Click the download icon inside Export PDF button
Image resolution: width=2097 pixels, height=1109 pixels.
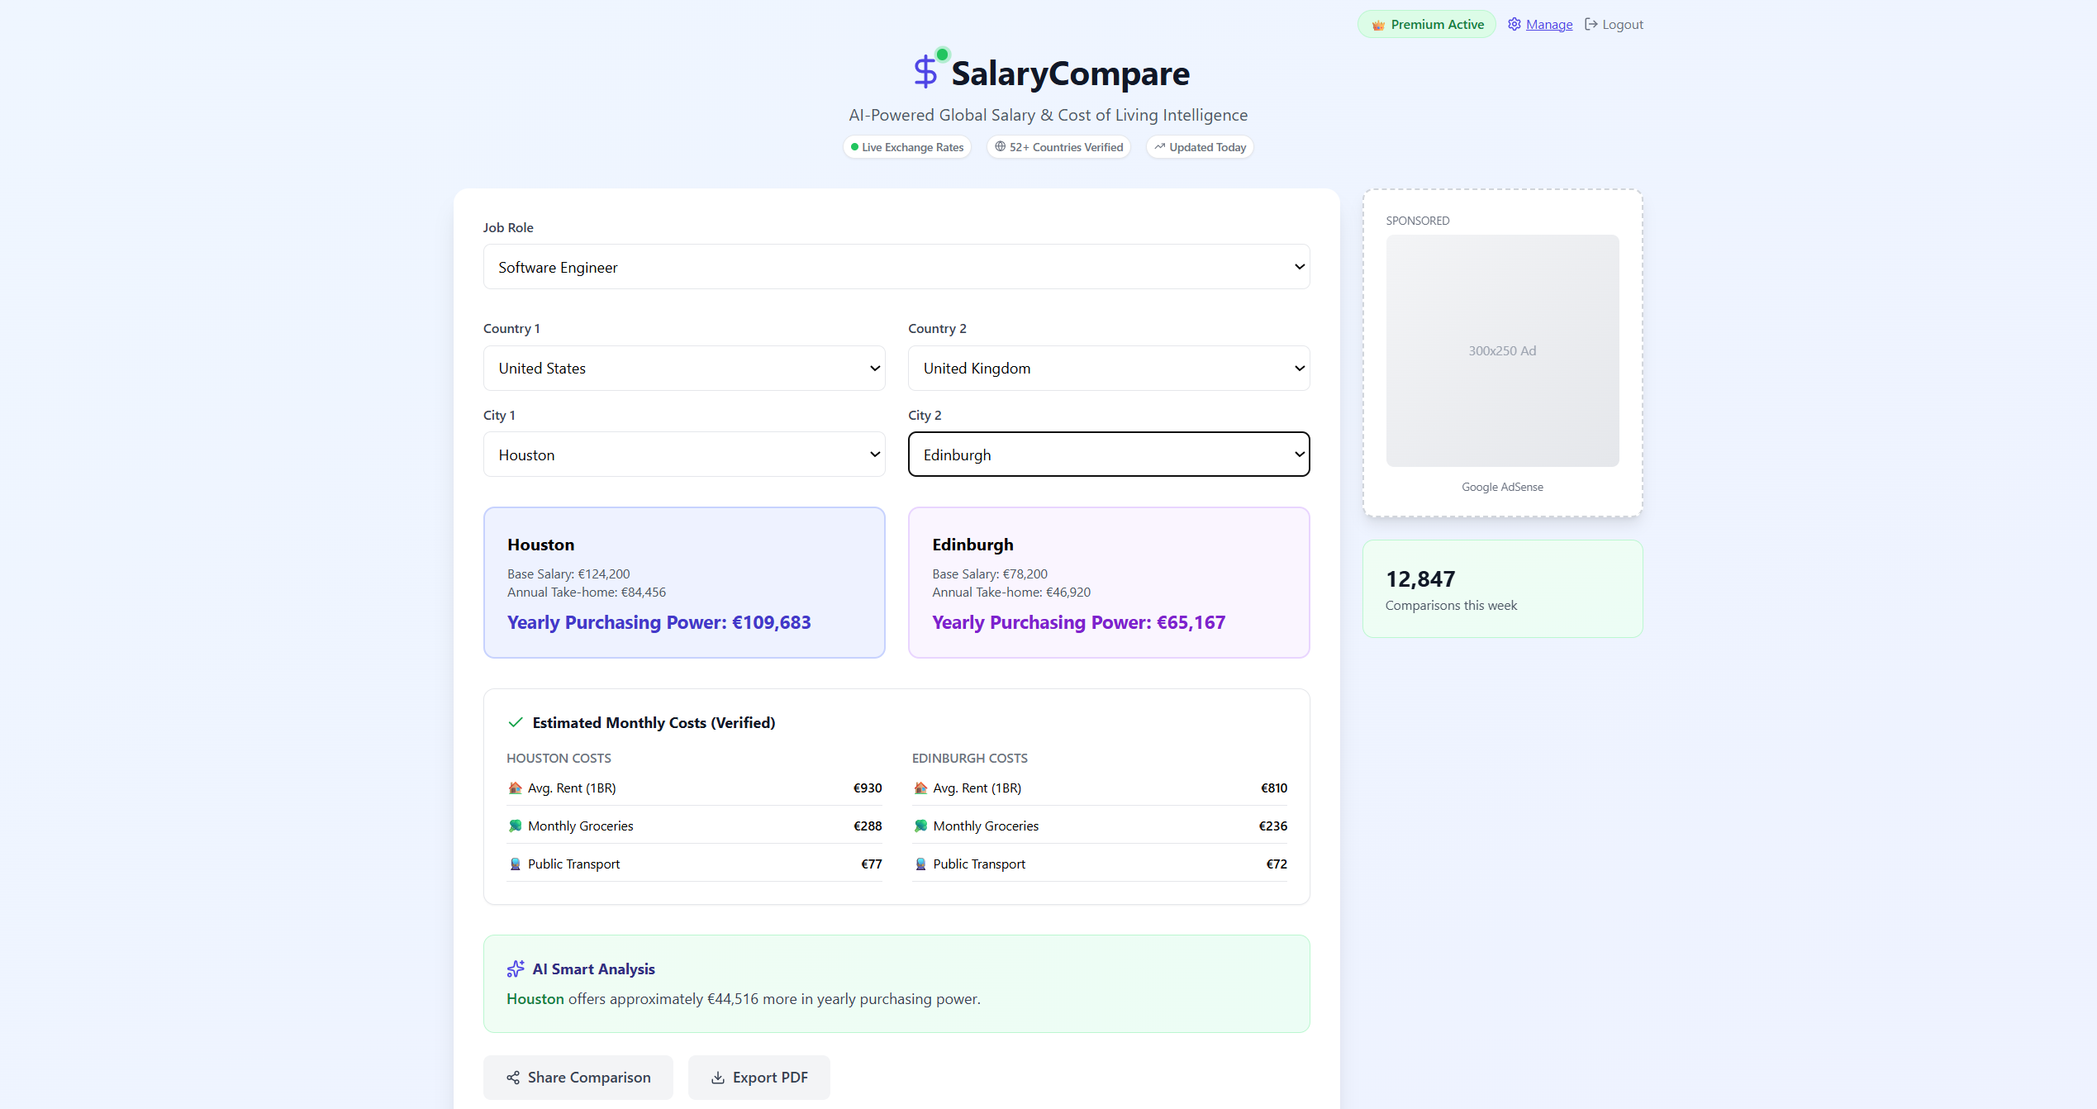pyautogui.click(x=716, y=1078)
